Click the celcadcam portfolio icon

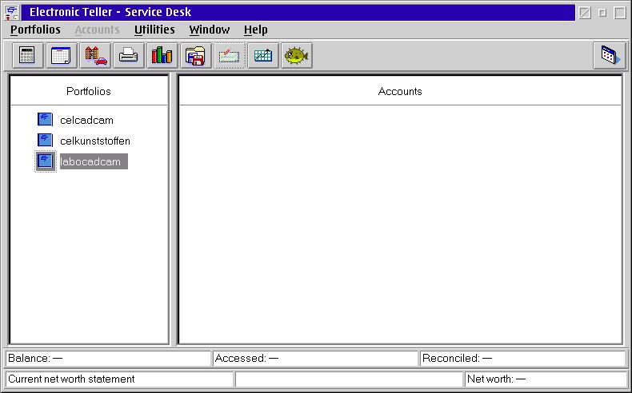pyautogui.click(x=45, y=120)
